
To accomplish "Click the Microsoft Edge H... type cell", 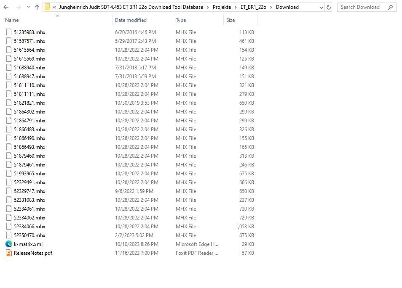I will click(197, 244).
